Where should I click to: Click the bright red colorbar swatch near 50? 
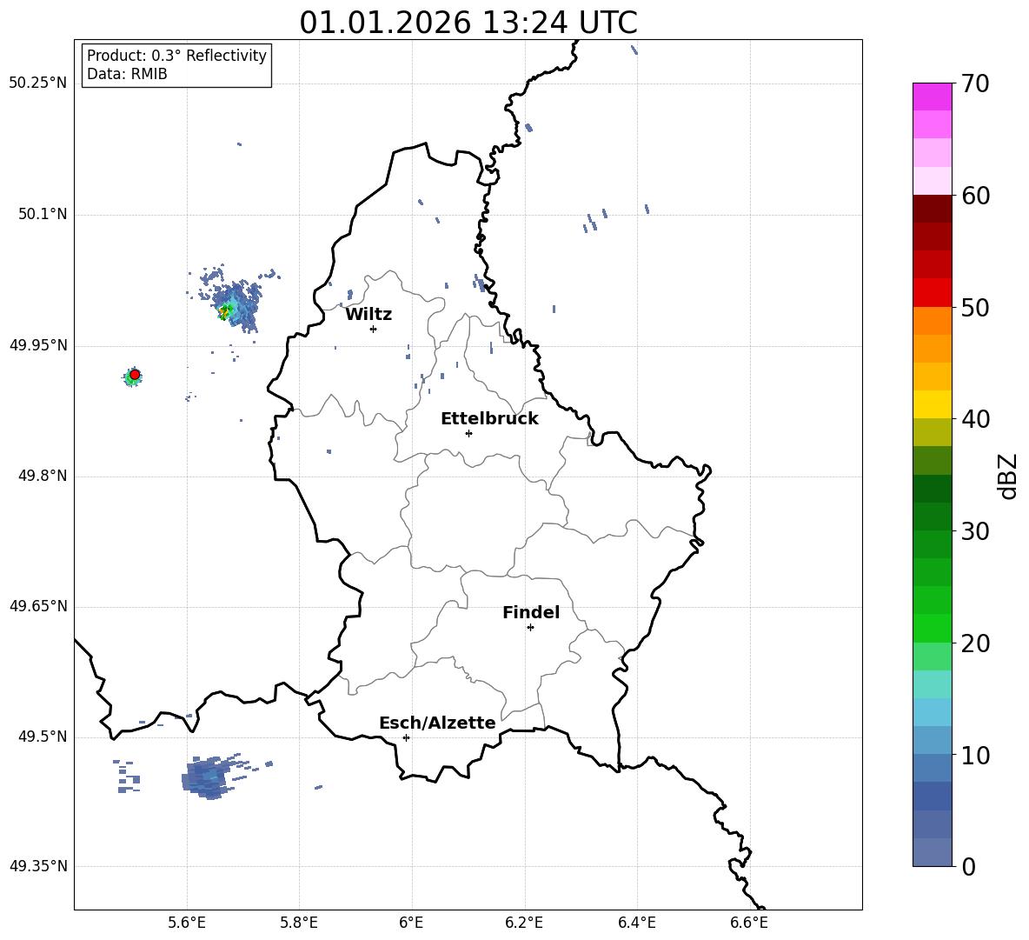point(932,293)
